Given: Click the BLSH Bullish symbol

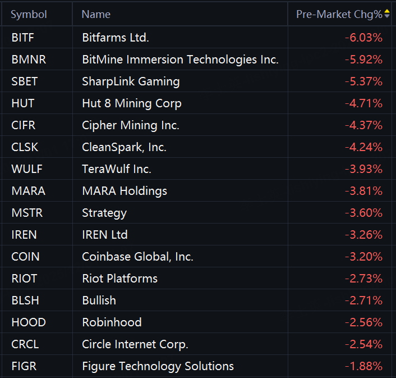Looking at the screenshot, I should (25, 300).
